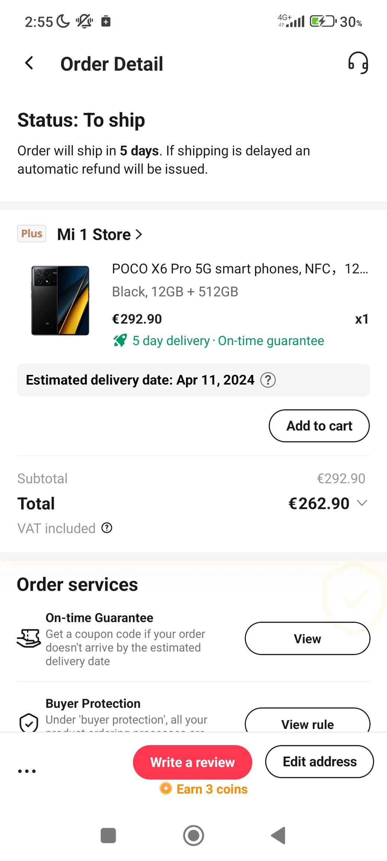Tap the VAT included info icon
Screen dimensions: 387x861
[107, 528]
